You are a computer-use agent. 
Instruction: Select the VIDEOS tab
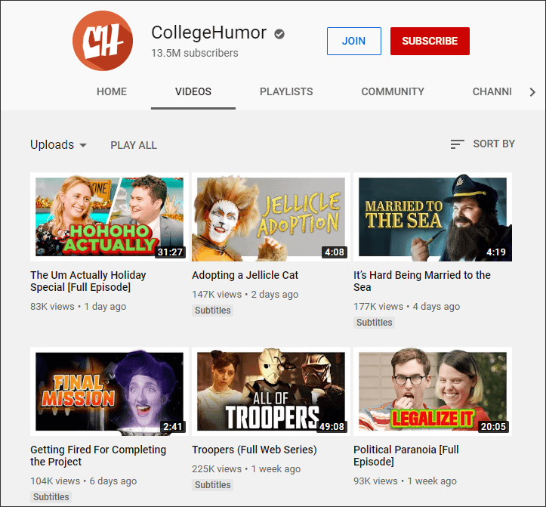193,91
